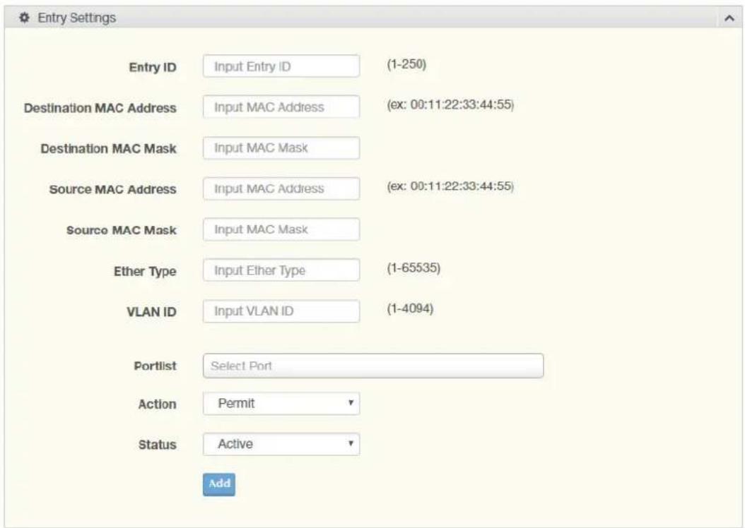Viewport: 745px width, 528px height.
Task: Click the VLAN ID input field
Action: (281, 311)
